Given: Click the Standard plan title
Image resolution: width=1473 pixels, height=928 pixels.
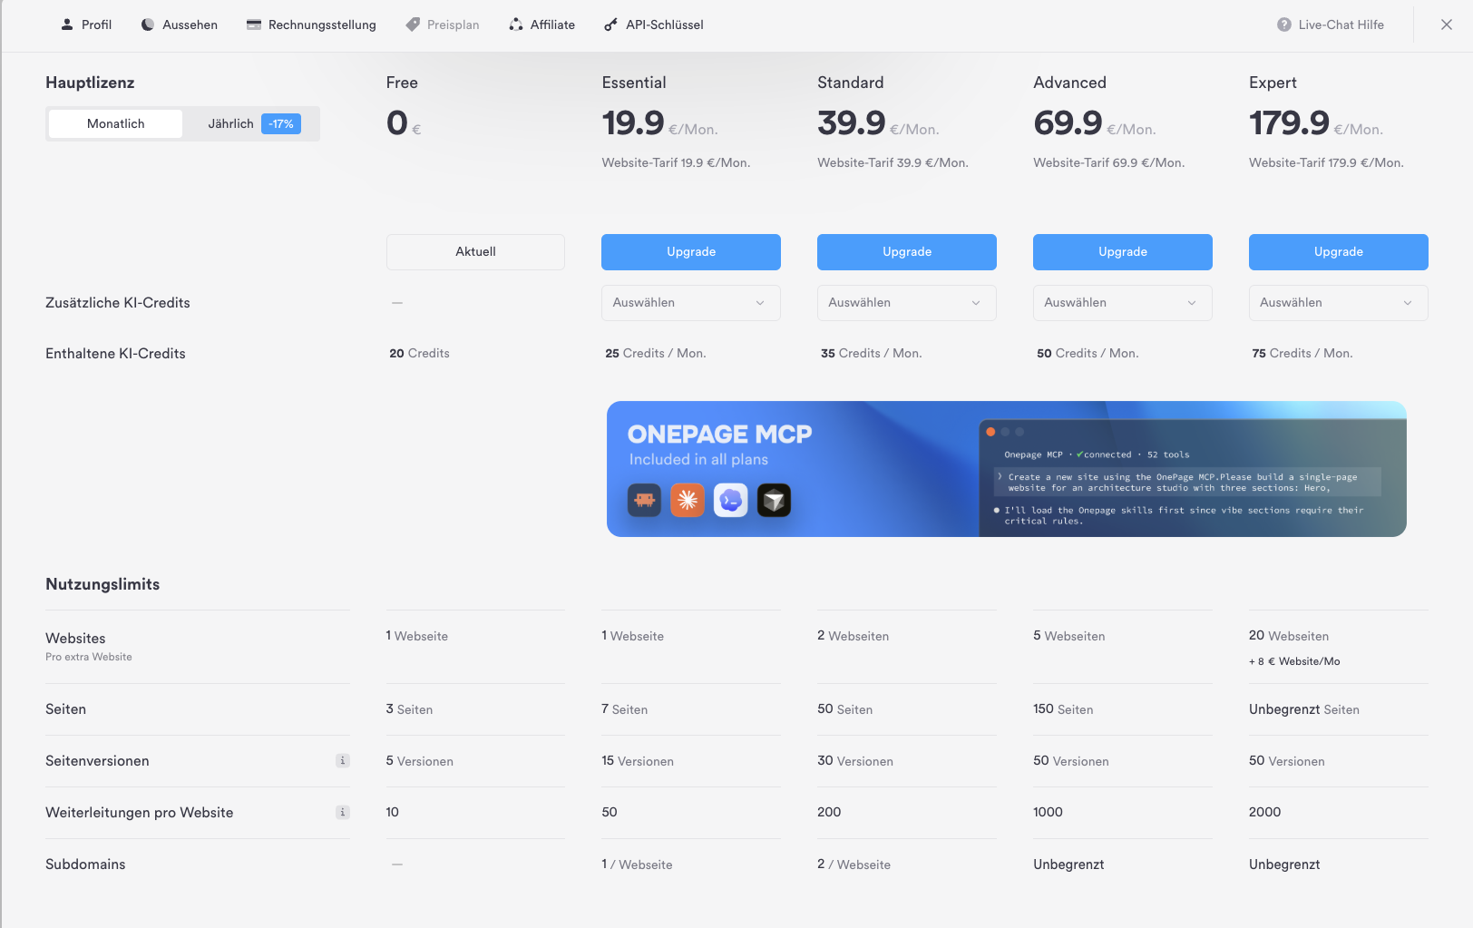Looking at the screenshot, I should coord(851,83).
